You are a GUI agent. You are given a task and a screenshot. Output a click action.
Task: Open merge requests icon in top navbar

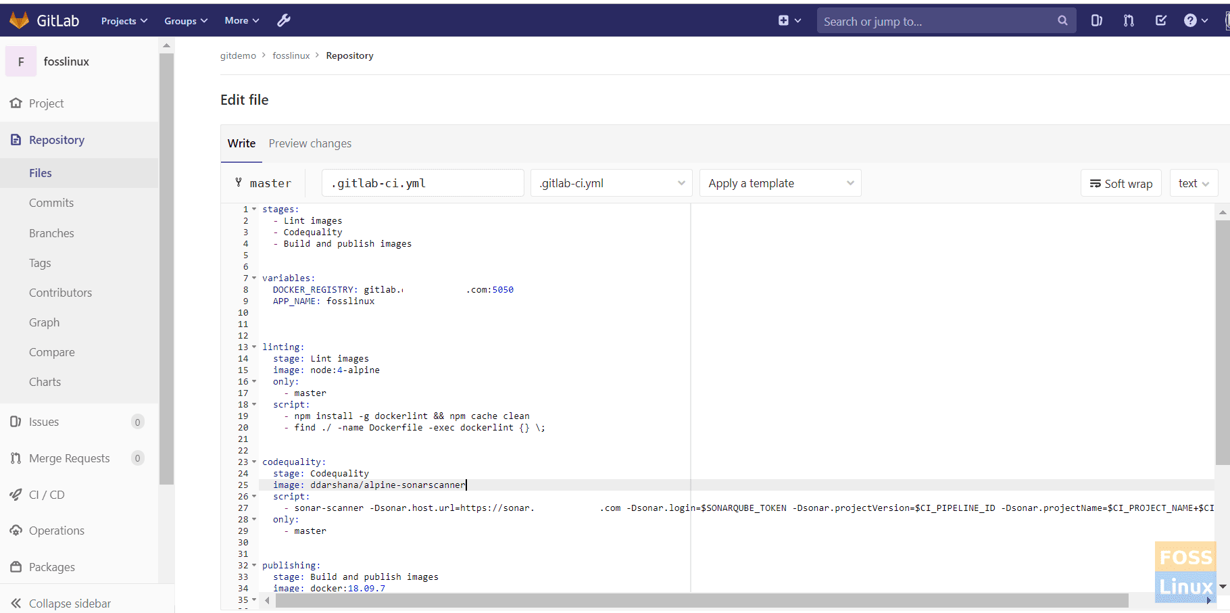point(1129,20)
